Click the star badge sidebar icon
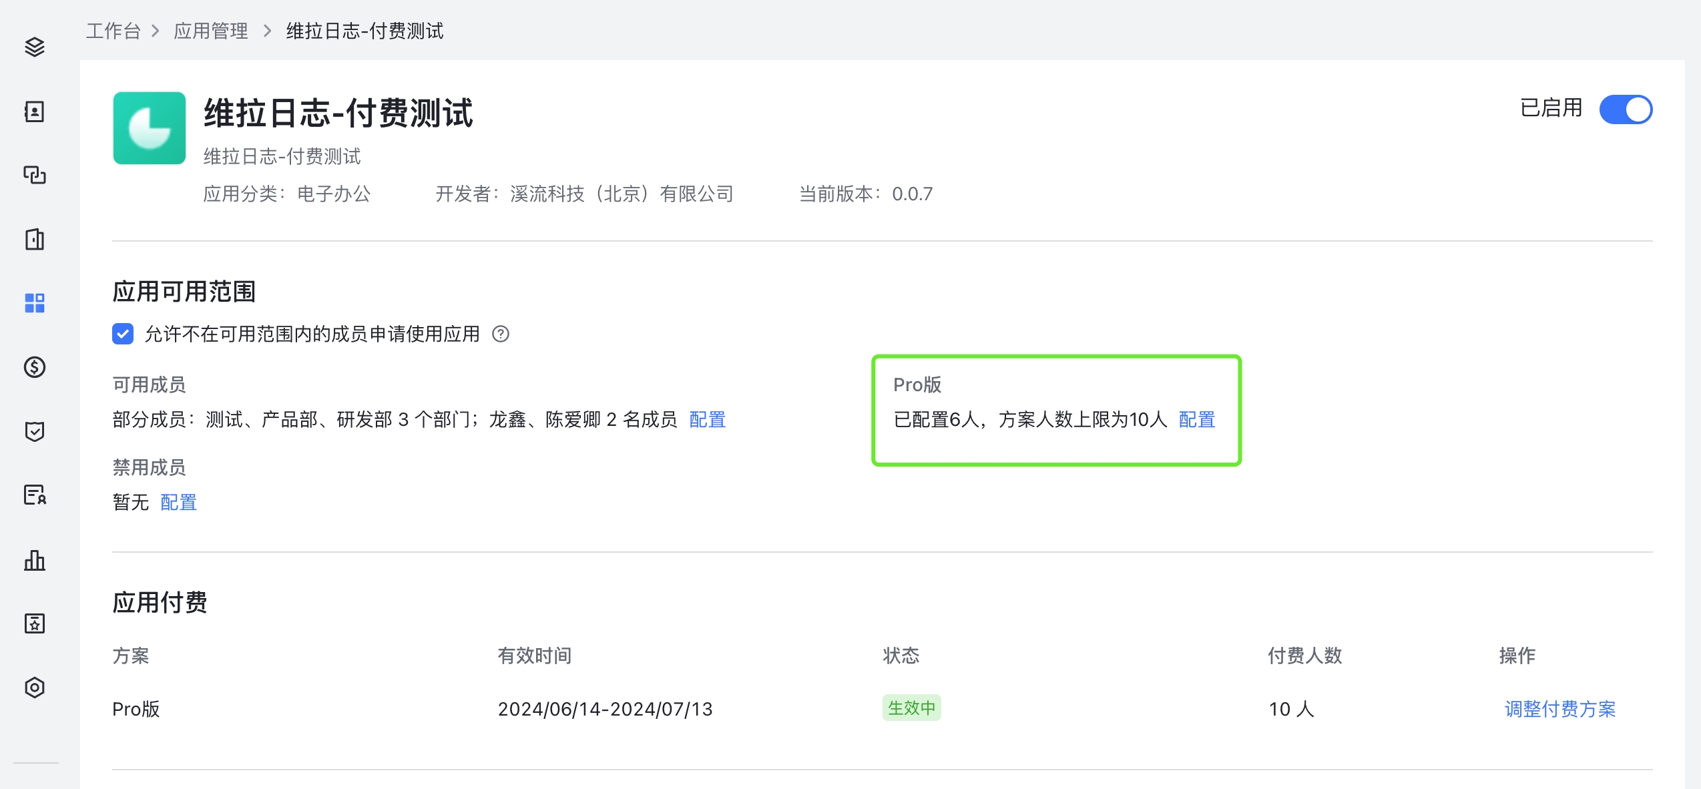 pos(35,623)
